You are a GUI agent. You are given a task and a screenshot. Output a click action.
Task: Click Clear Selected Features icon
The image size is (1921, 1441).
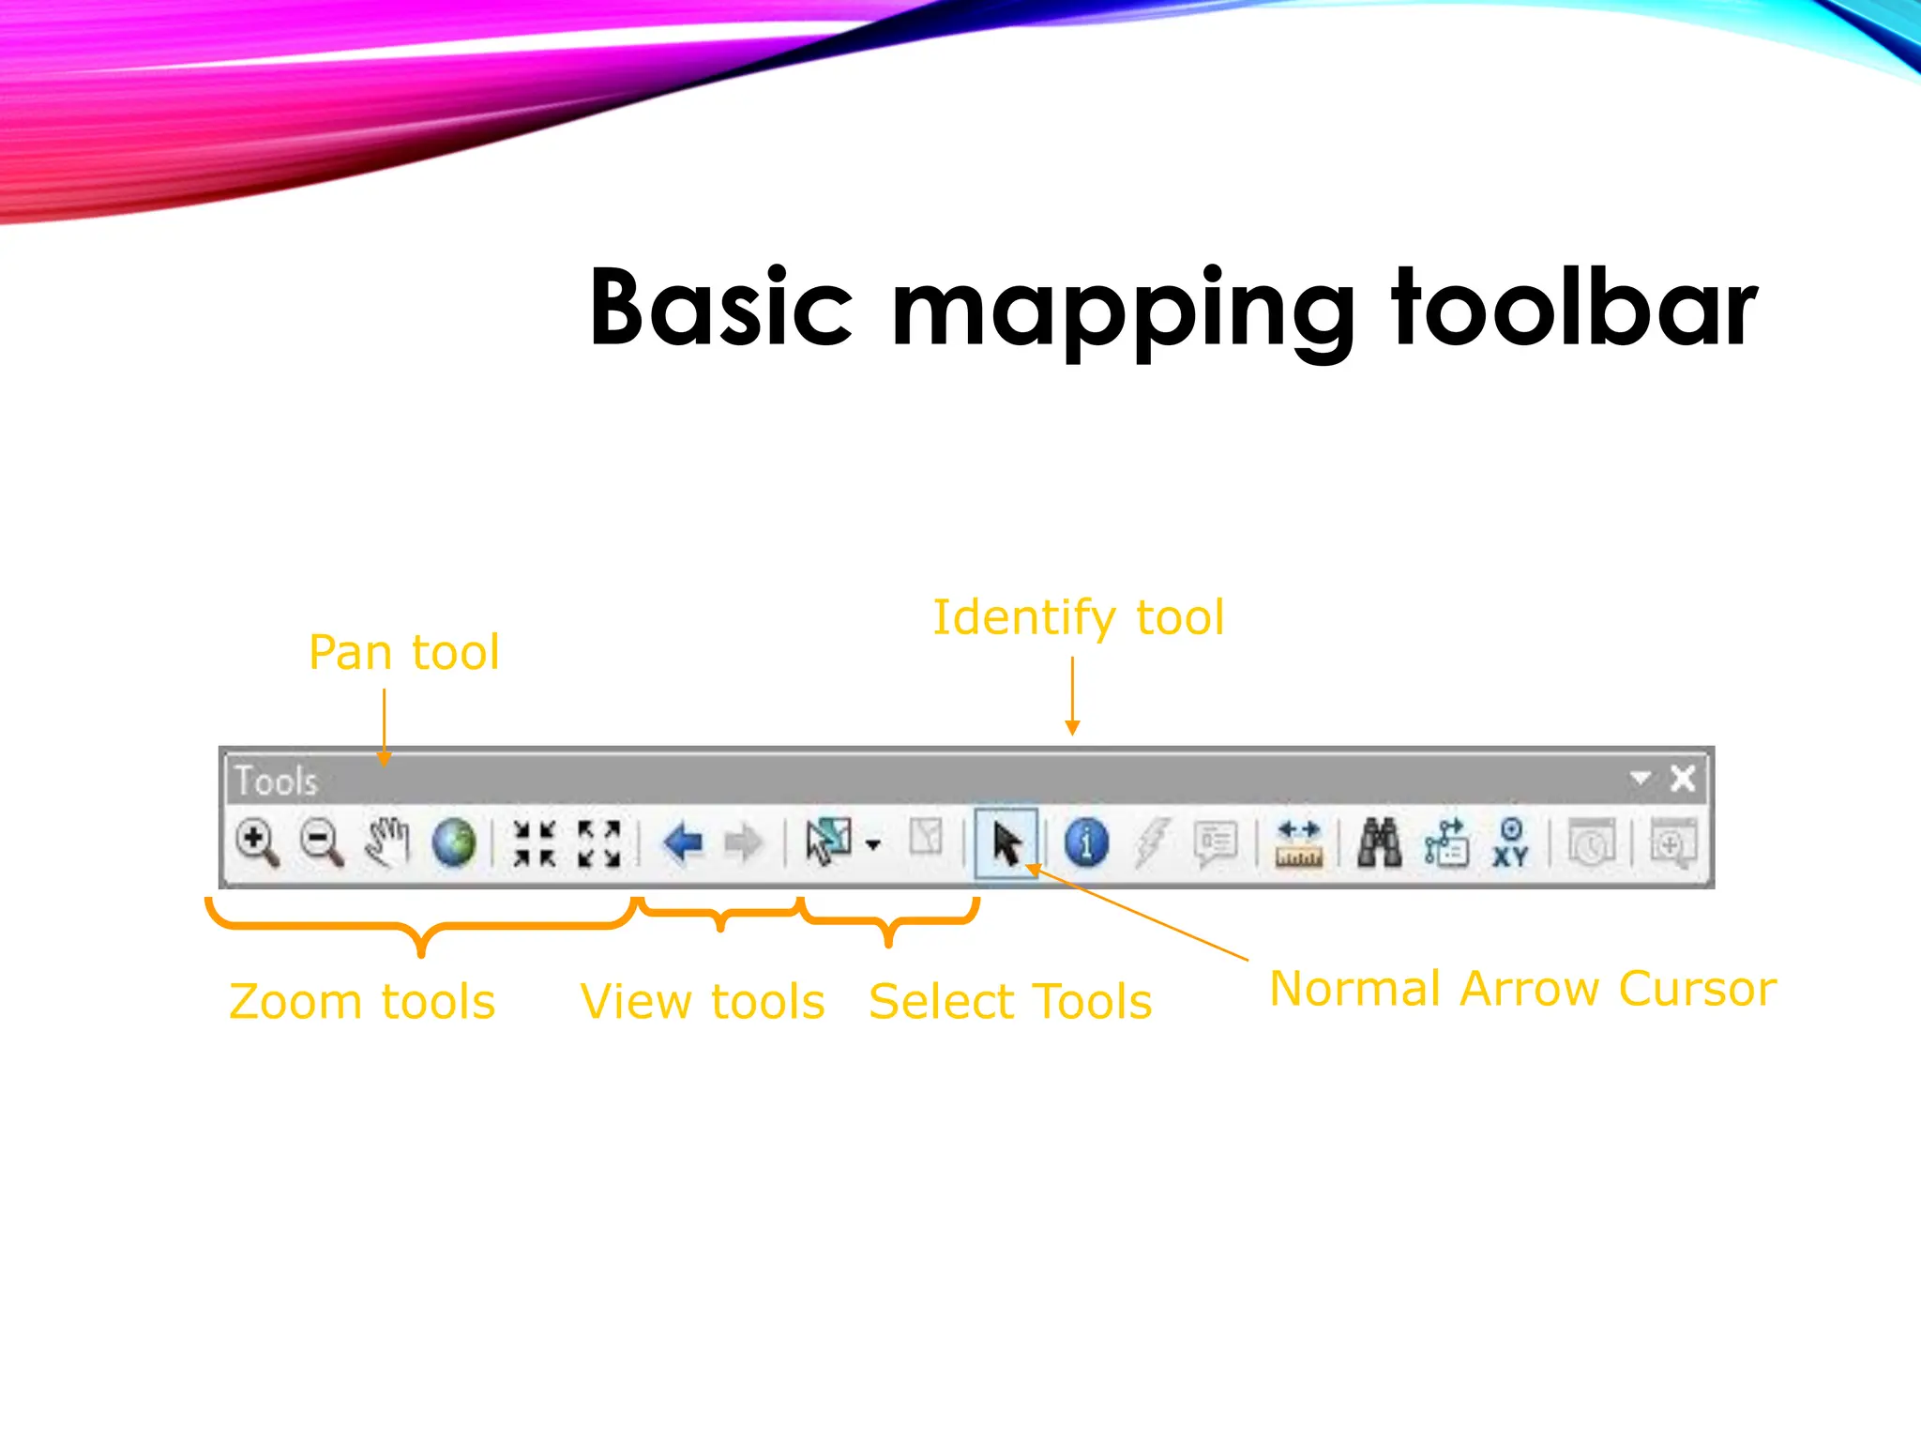[926, 837]
